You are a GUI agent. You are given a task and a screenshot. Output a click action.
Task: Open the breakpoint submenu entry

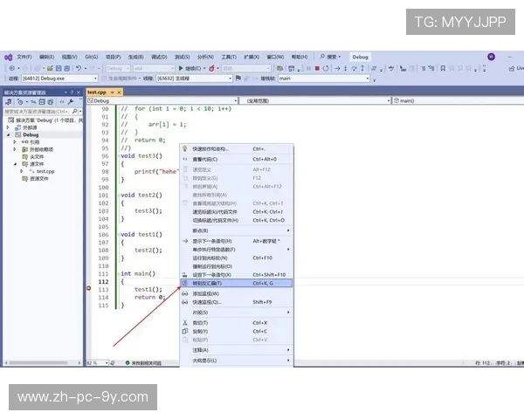click(x=237, y=230)
